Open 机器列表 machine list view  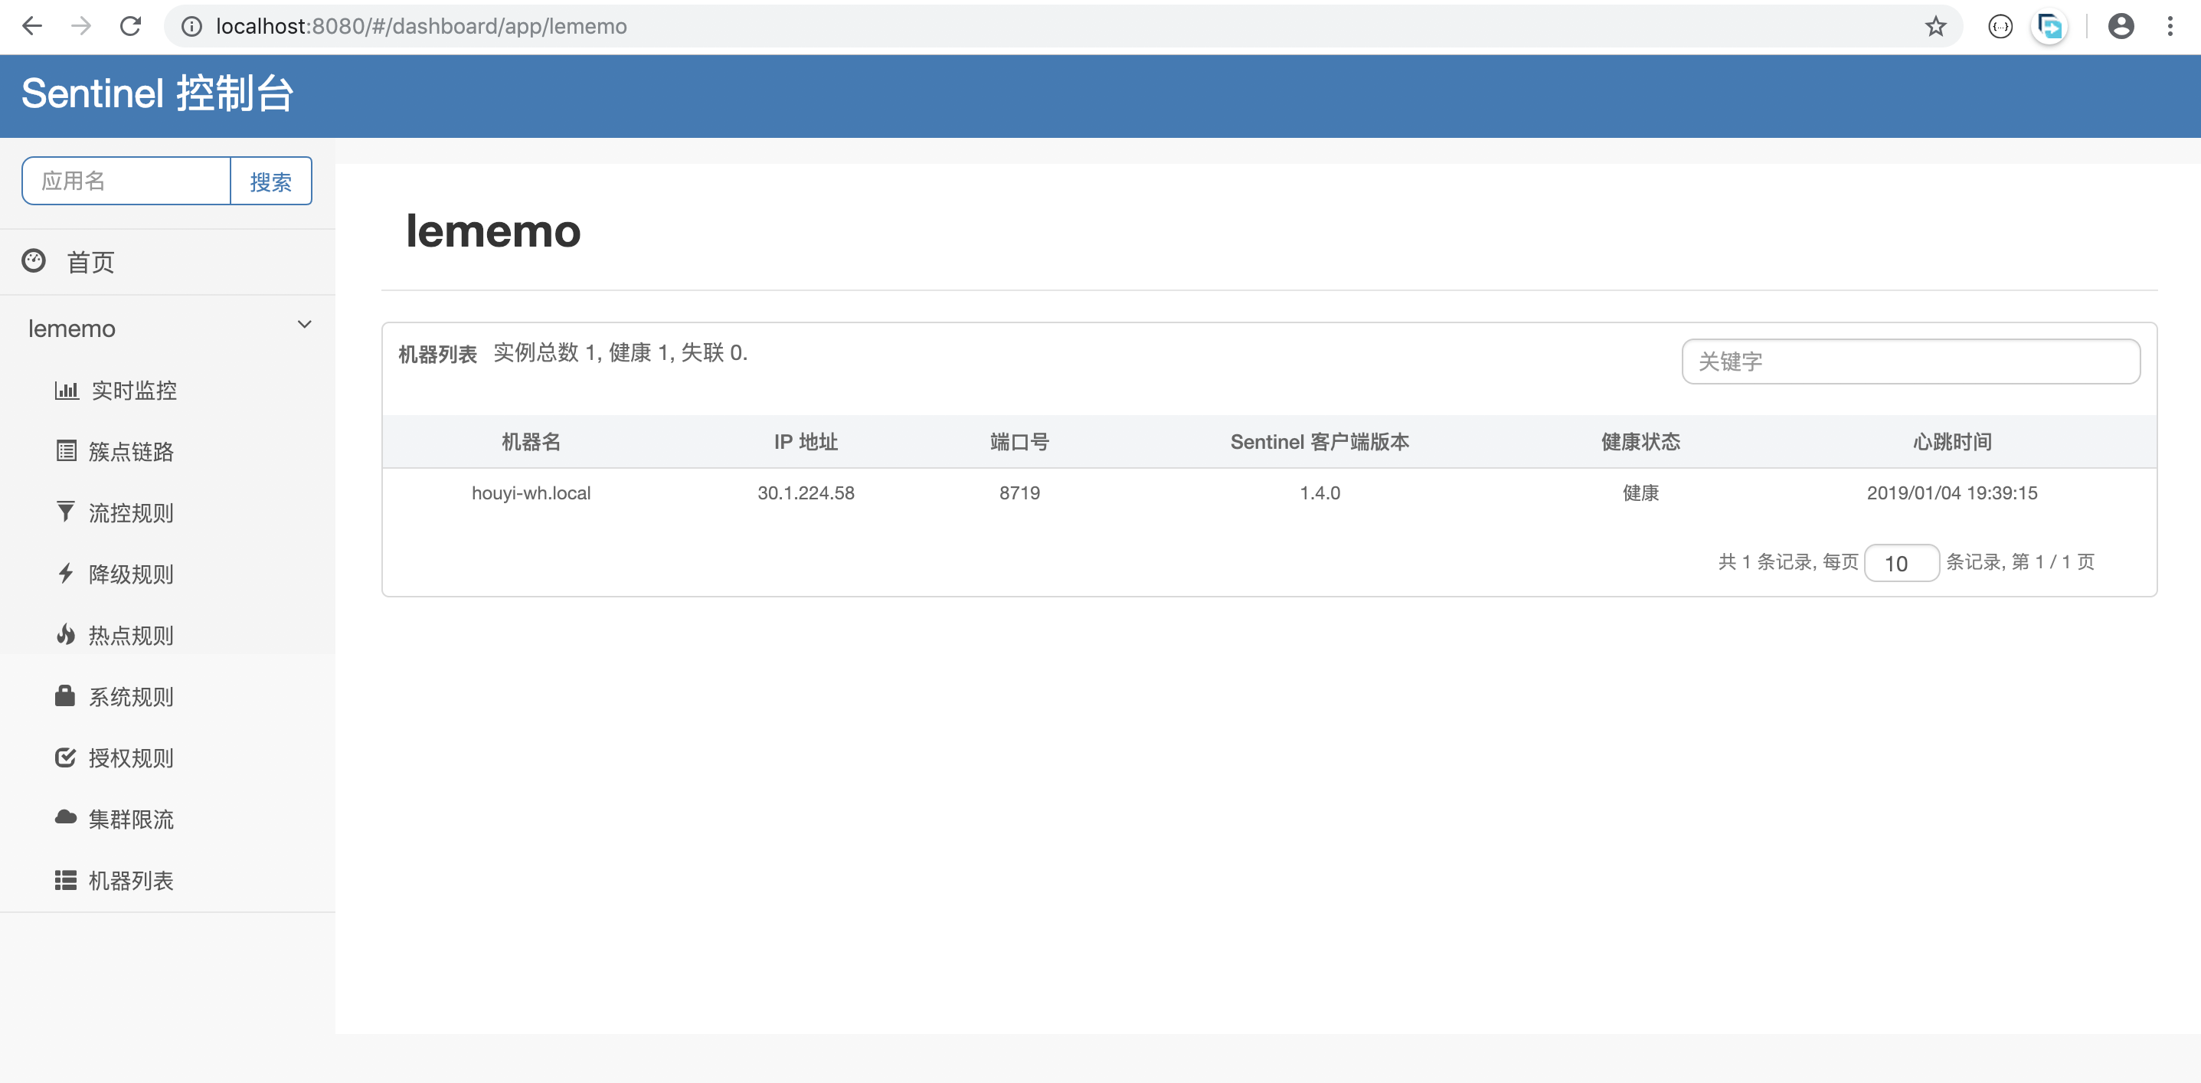coord(130,881)
